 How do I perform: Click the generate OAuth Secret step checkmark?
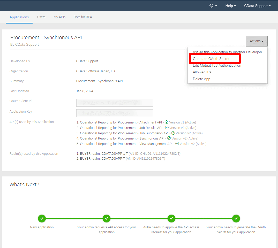pyautogui.click(x=236, y=219)
